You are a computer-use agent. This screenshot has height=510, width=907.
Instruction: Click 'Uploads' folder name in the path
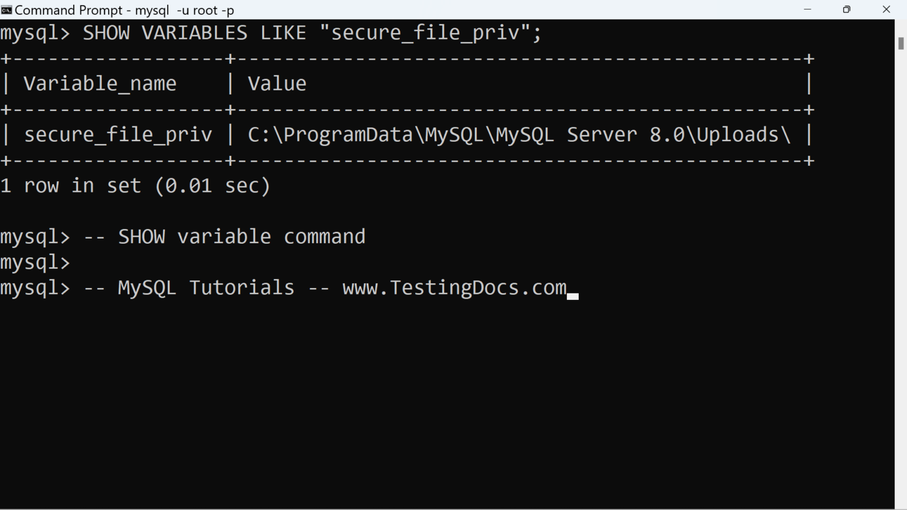(x=738, y=135)
